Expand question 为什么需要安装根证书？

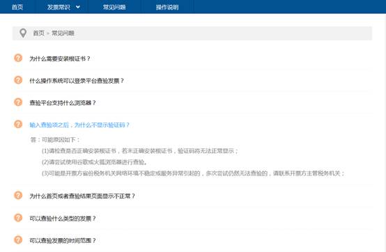click(60, 58)
